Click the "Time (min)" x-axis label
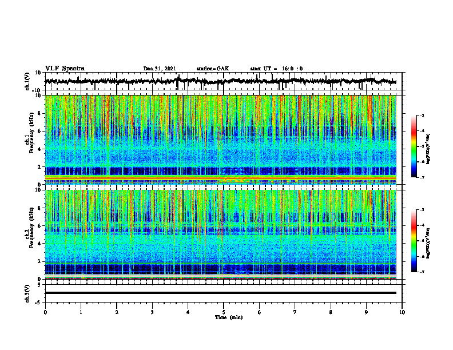The width and height of the screenshot is (453, 350). point(229,317)
